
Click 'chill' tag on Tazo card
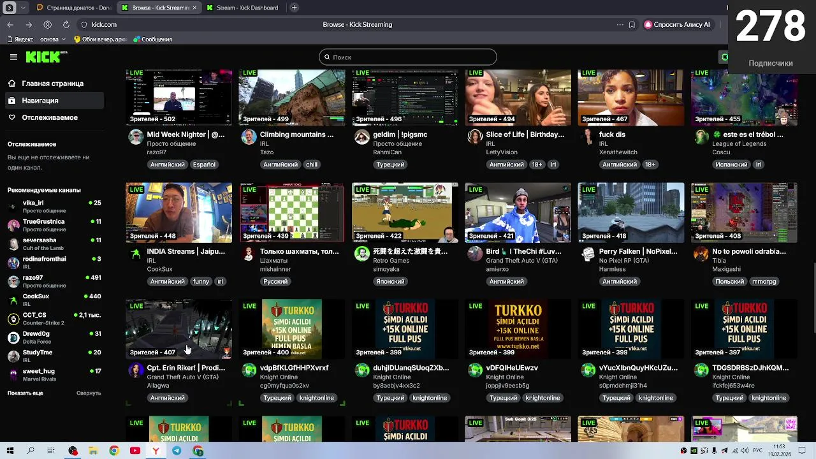[x=312, y=164]
